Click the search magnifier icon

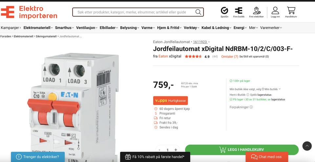pyautogui.click(x=198, y=12)
